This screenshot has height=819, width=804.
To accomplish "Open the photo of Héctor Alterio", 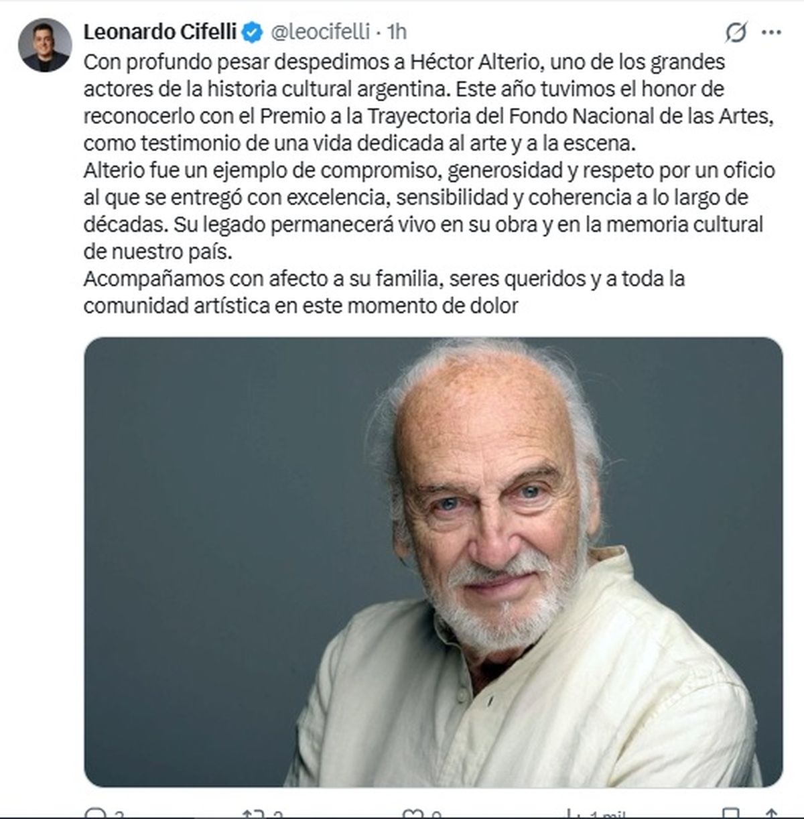I will point(433,562).
